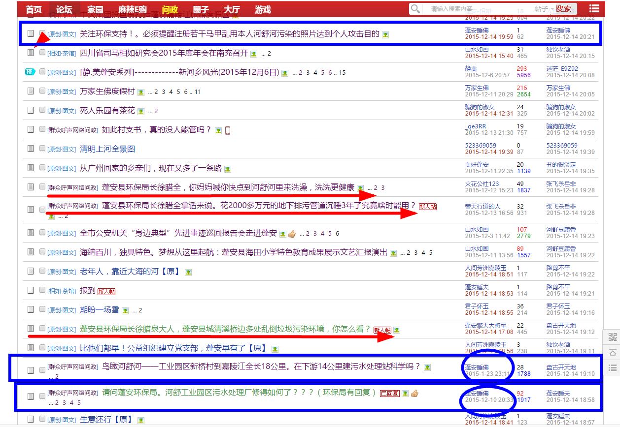620x427 pixels.
Task: Click the search magnifier icon
Action: (415, 9)
